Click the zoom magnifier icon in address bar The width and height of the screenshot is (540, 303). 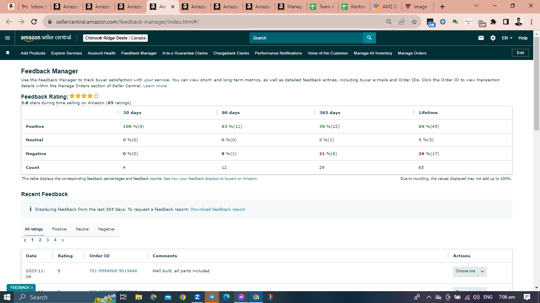click(x=389, y=22)
